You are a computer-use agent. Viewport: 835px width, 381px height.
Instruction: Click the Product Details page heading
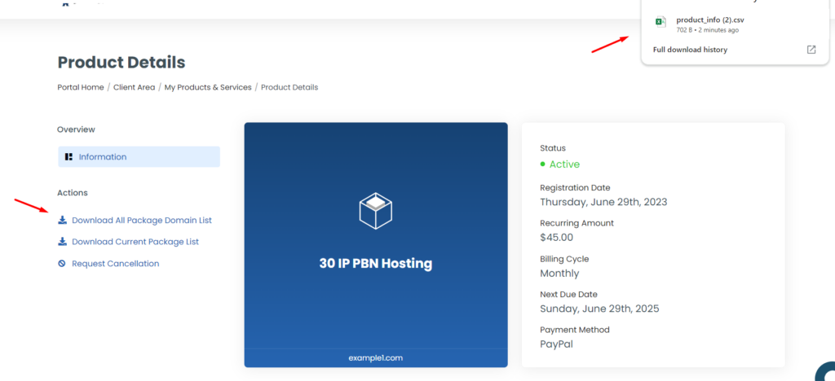(121, 63)
